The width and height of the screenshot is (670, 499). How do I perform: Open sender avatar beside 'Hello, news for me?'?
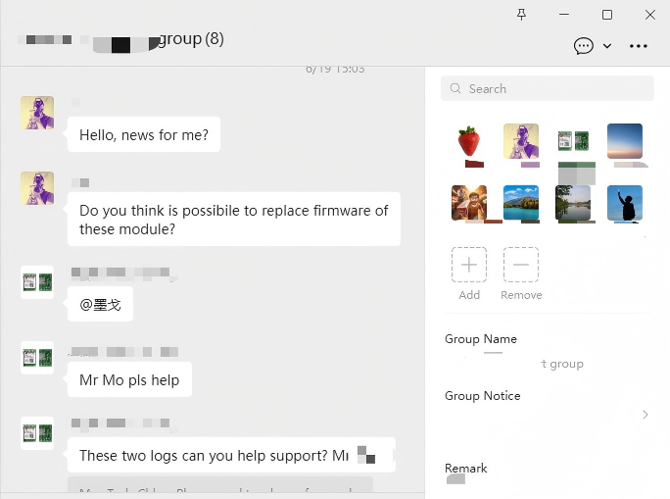point(37,114)
